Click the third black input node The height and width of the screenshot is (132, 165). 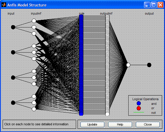pos(13,78)
